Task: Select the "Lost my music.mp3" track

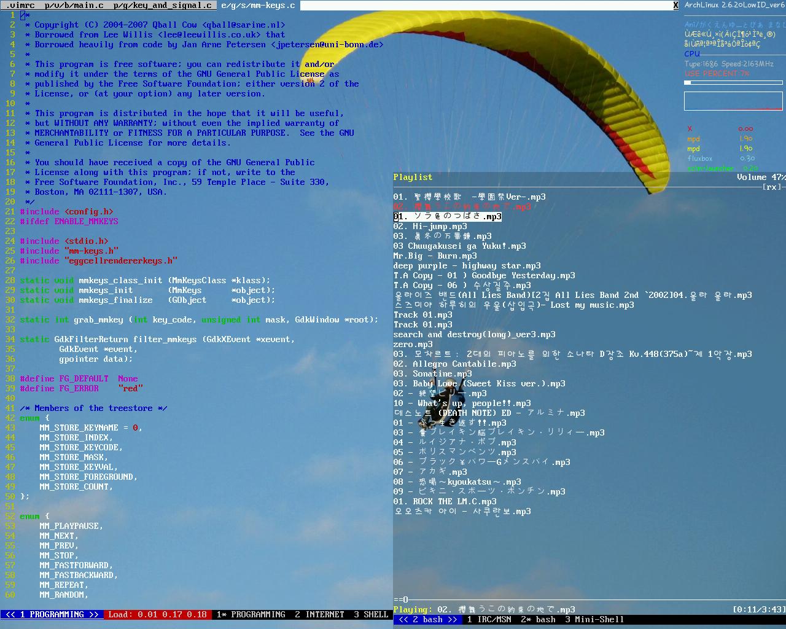Action: pyautogui.click(x=514, y=305)
